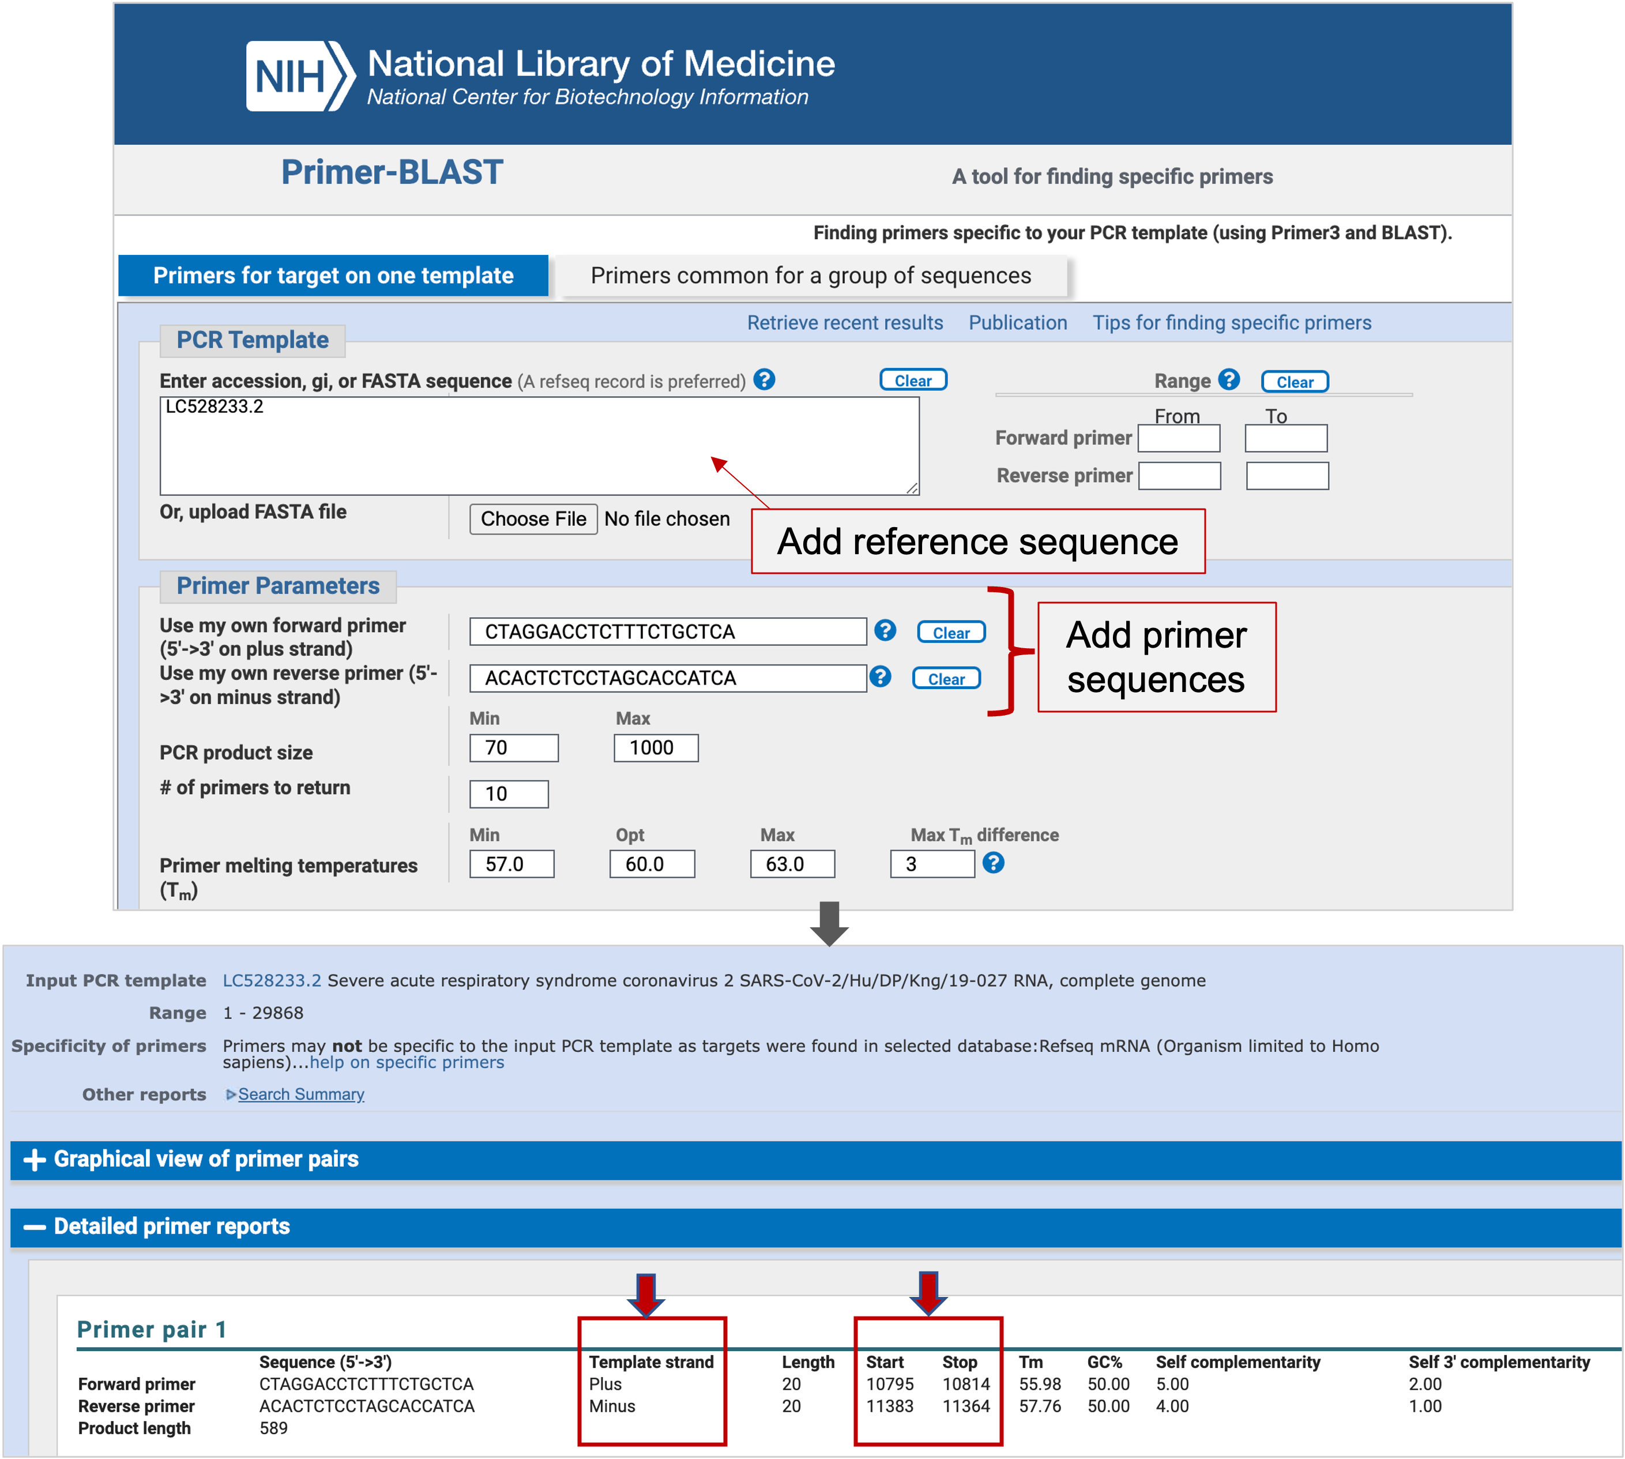Select Primers for target on one template tab
1625x1459 pixels.
(x=333, y=276)
